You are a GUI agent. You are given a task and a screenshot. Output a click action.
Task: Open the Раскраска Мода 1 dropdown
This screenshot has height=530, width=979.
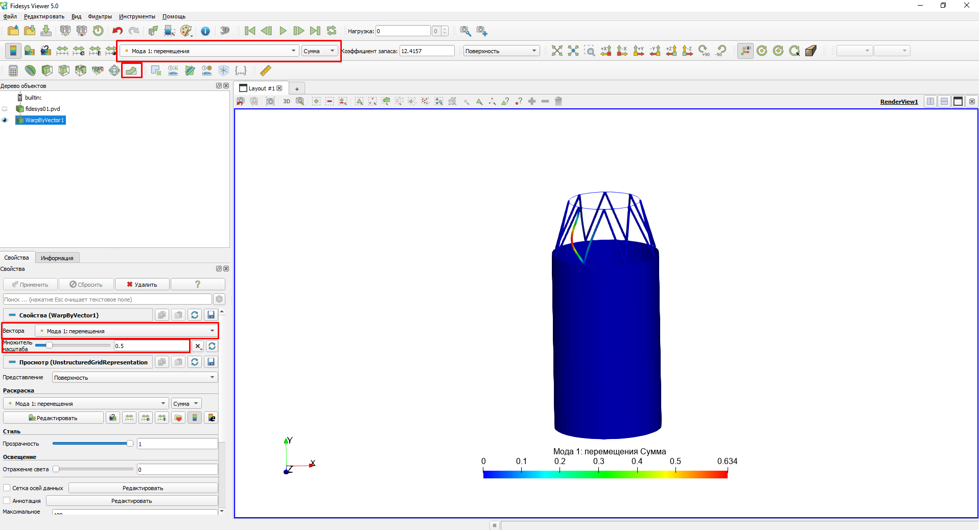(86, 403)
